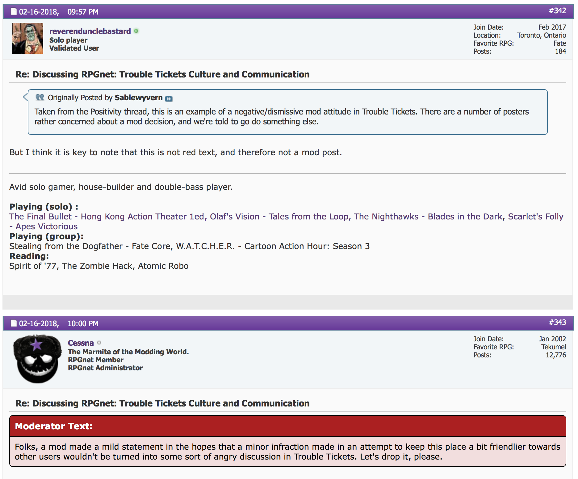Open post permalink #343
Viewport: 578px width, 479px height.
point(557,323)
